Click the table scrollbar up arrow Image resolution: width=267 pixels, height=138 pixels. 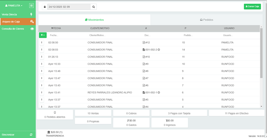[x=261, y=27]
